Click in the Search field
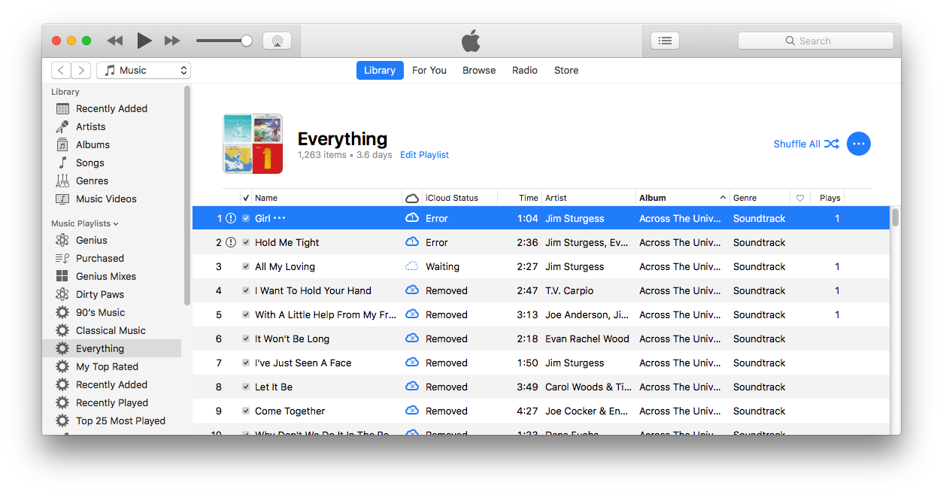Image resolution: width=943 pixels, height=495 pixels. pos(815,41)
